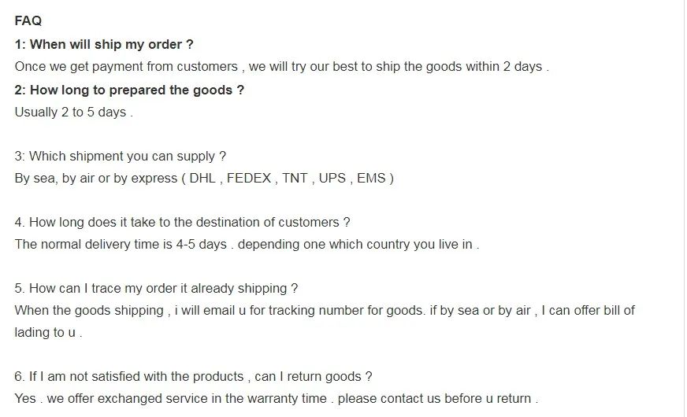Click question 1 about when order ships
Screen dimensions: 687x417
tap(104, 44)
